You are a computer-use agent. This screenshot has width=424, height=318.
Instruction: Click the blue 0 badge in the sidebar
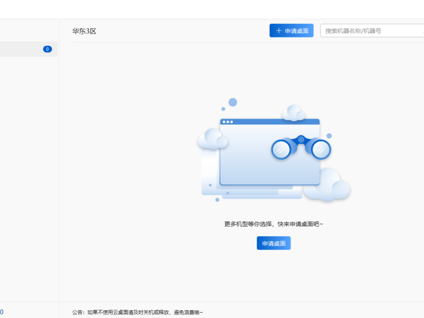click(x=47, y=49)
